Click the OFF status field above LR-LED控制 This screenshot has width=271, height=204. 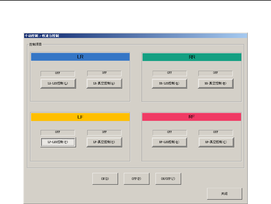(58, 73)
